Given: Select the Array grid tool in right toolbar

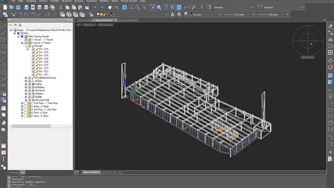Looking at the screenshot, I should [330, 52].
